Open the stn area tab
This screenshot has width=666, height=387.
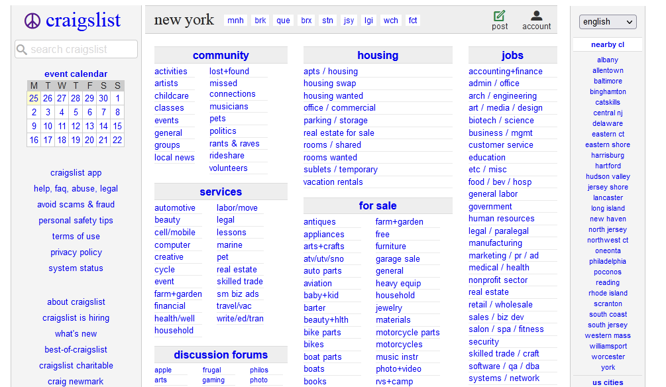(x=327, y=21)
